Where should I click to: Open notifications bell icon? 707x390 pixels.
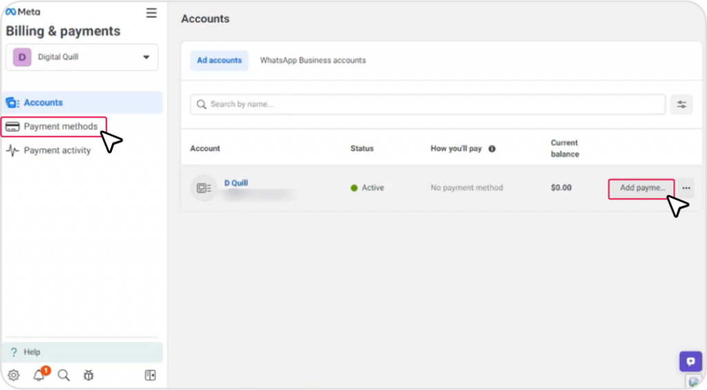tap(39, 376)
